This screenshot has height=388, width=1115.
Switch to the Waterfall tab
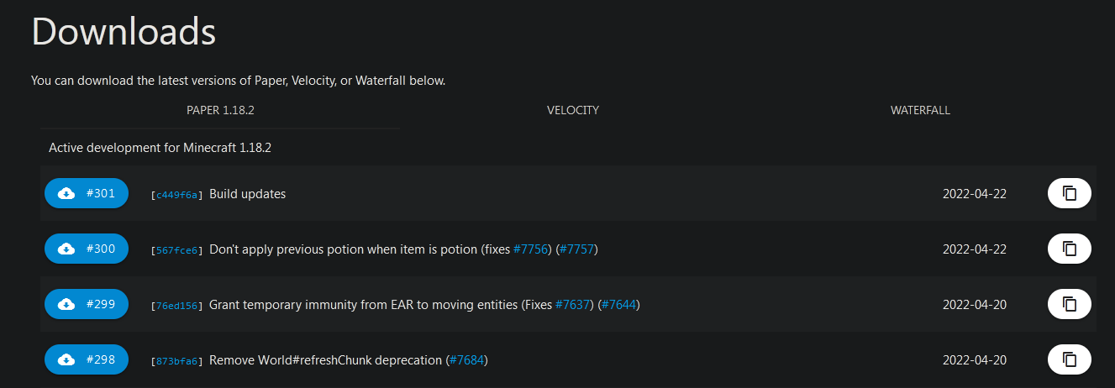point(920,110)
